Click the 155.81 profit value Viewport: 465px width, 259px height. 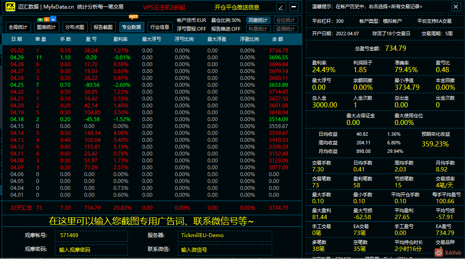[92, 147]
